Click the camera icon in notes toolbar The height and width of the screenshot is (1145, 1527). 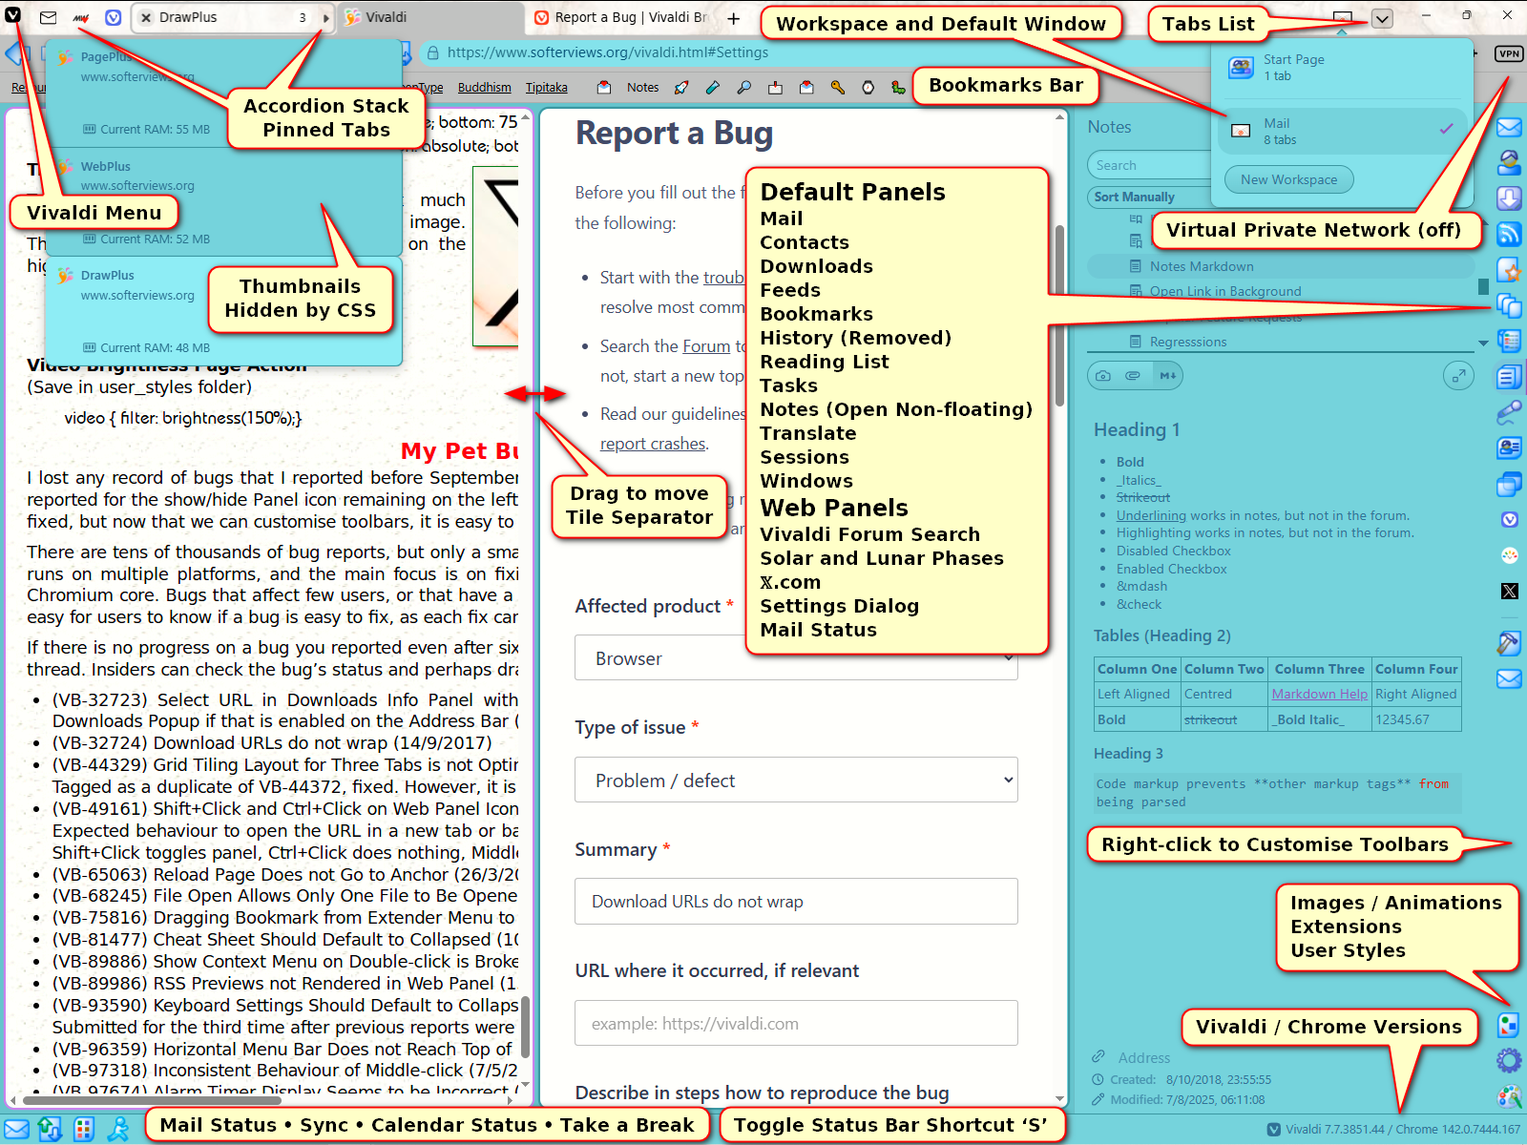[x=1103, y=376]
